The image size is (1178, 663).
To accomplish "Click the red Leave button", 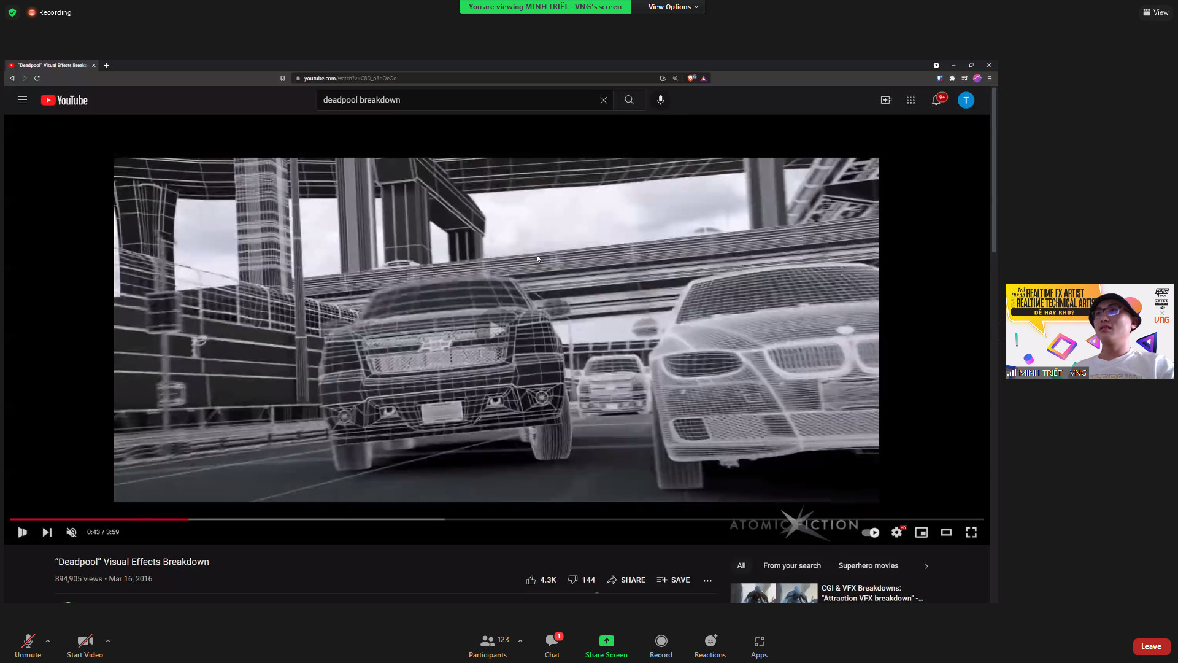I will (1151, 646).
